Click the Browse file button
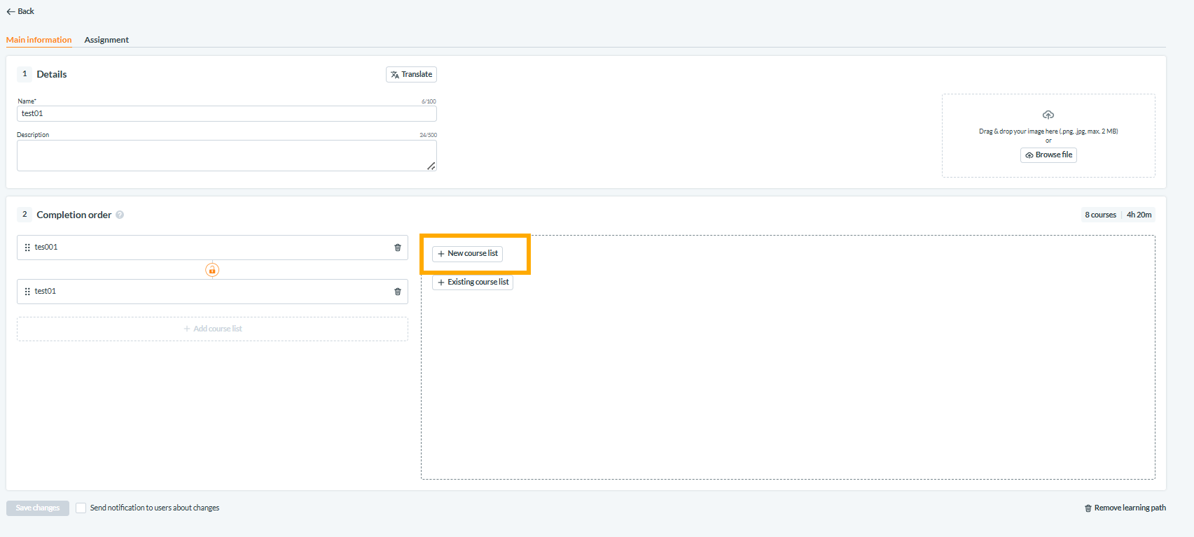 1048,155
